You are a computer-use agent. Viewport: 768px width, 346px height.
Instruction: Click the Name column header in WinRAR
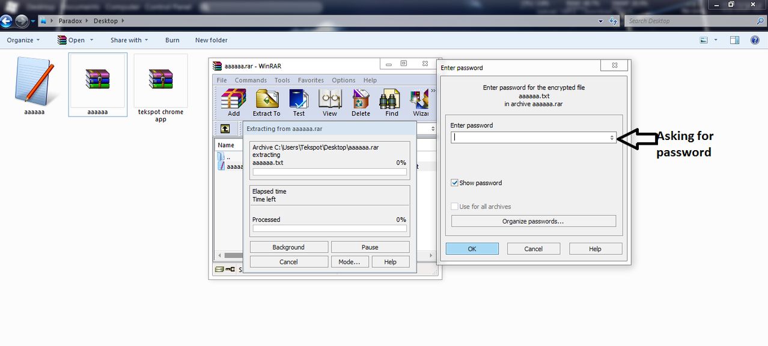tap(226, 145)
